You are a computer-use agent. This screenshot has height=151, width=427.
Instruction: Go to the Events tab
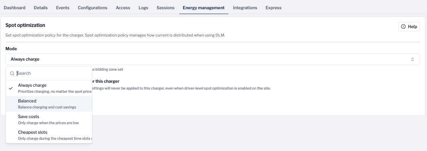(x=63, y=8)
